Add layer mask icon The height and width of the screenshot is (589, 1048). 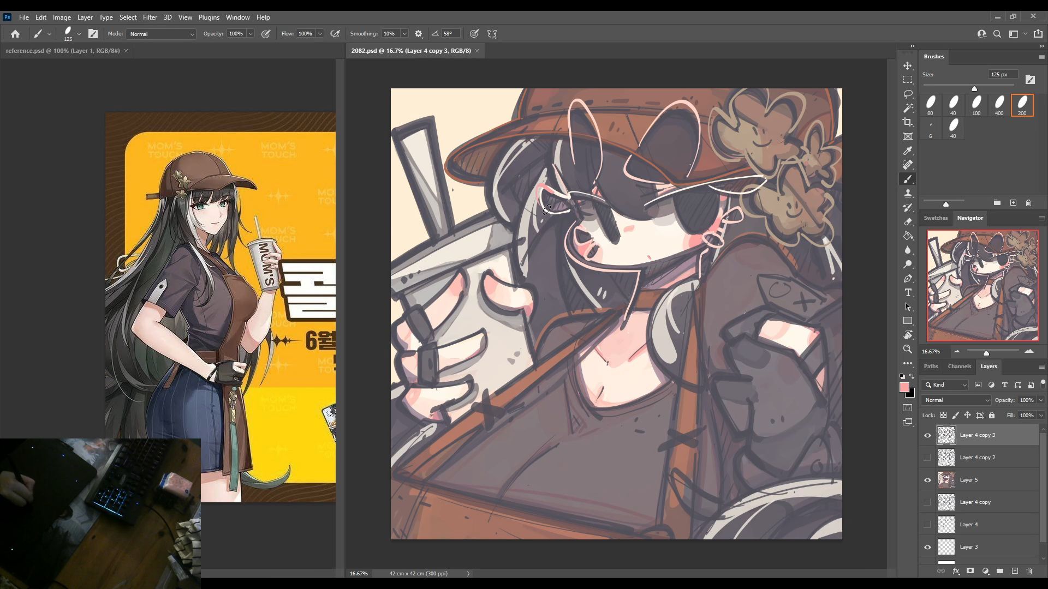tap(970, 571)
